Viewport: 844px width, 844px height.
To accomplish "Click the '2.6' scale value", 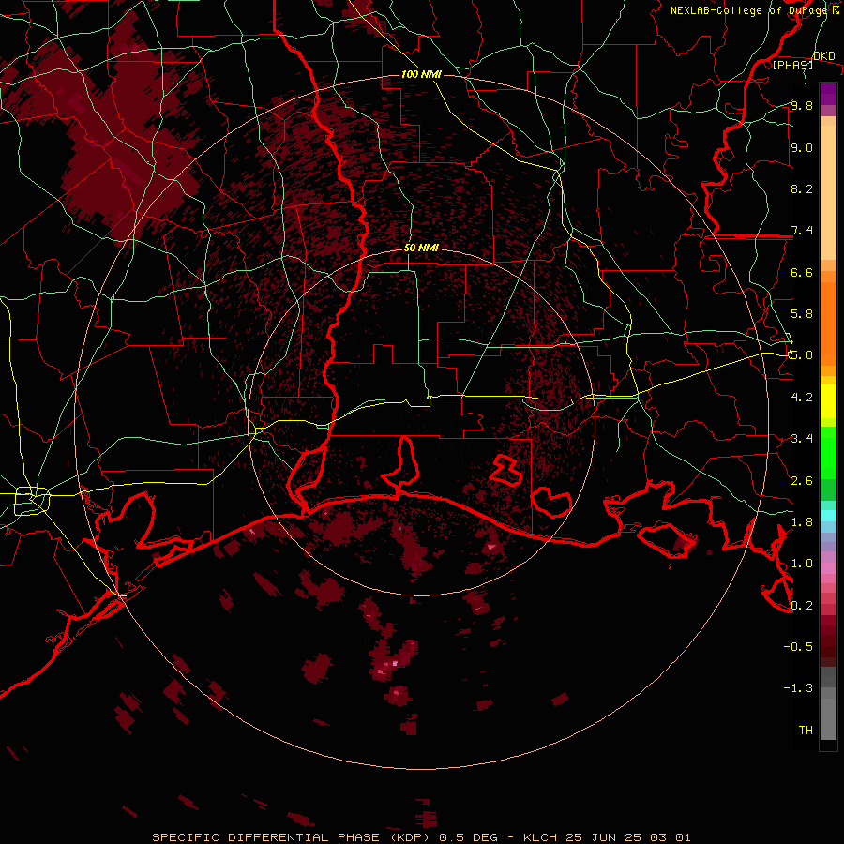I will click(802, 480).
